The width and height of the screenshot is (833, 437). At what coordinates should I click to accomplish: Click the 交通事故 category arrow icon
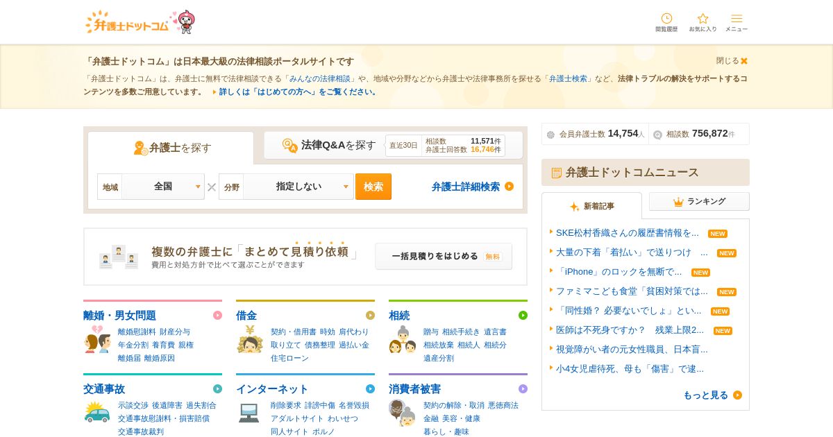pyautogui.click(x=217, y=389)
